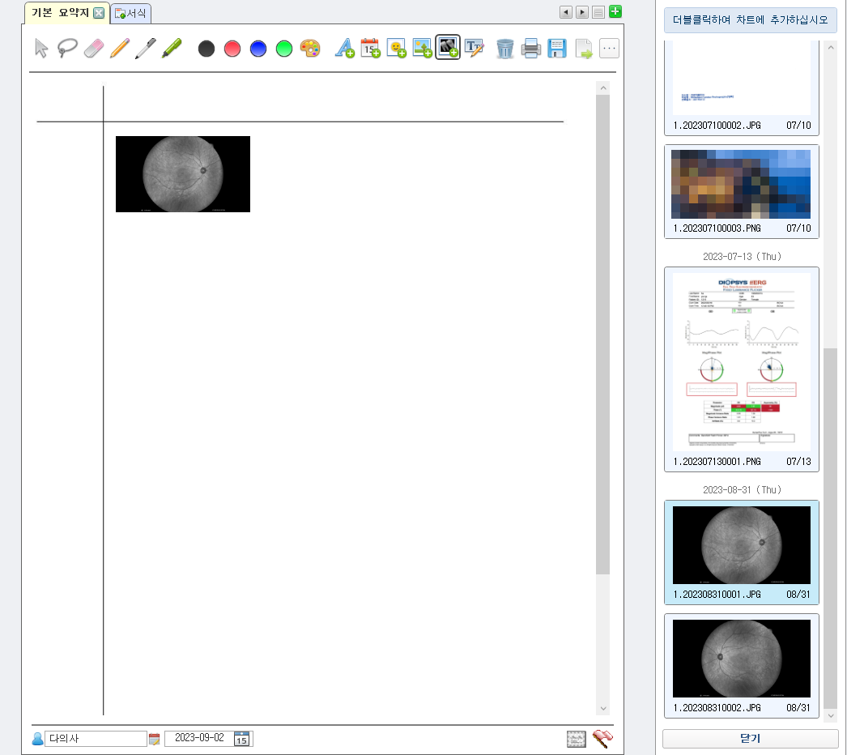Select thumbnail 1.202307130001.PNG ERG report
Image resolution: width=847 pixels, height=755 pixels.
tap(741, 369)
